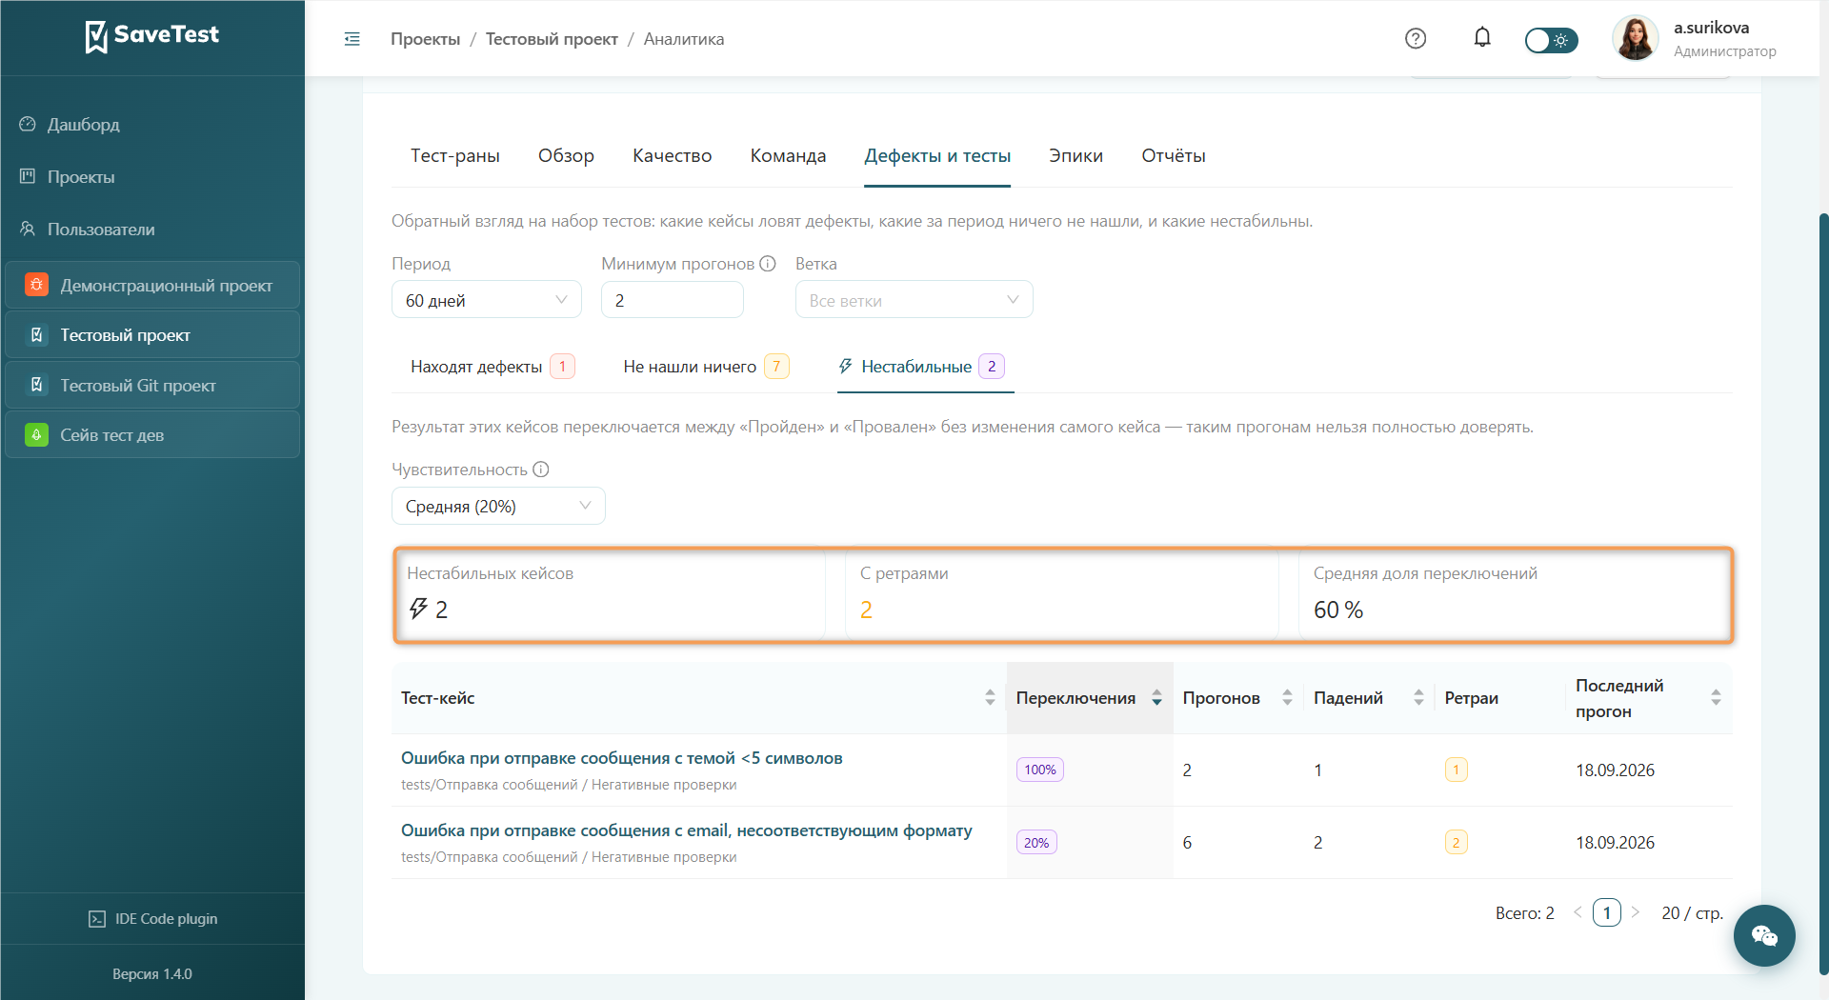
Task: Expand the Период 60 дней dropdown
Action: click(487, 300)
